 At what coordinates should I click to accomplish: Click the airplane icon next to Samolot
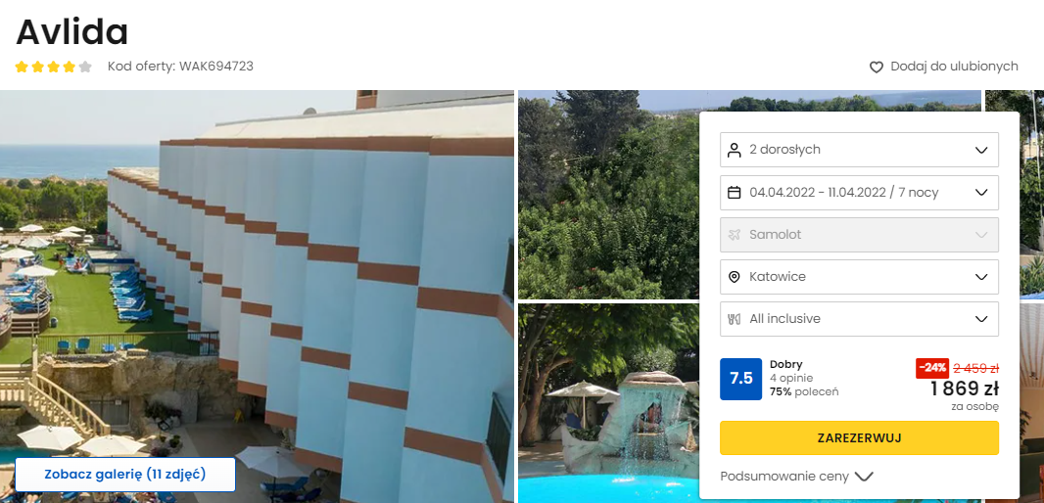coord(735,234)
